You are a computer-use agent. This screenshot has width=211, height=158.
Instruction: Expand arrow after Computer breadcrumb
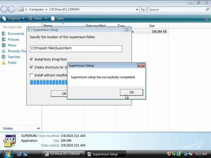pos(47,9)
